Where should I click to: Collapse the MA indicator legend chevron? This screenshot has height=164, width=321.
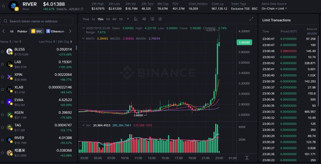[x=84, y=39]
